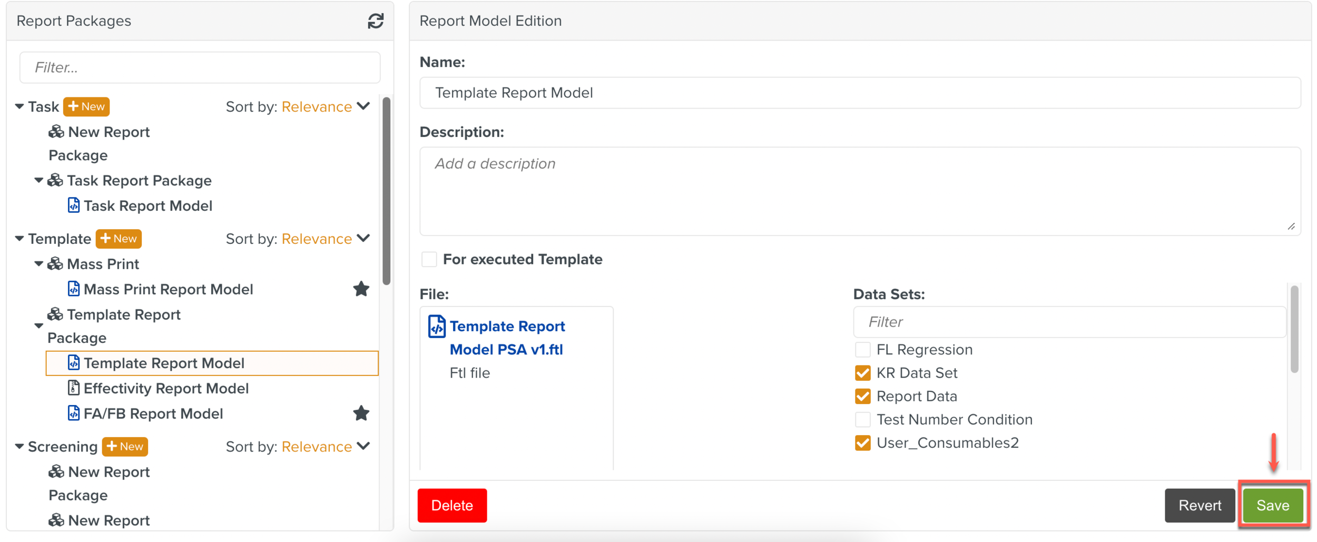Select Mass Print Report Model in the tree
This screenshot has height=542, width=1317.
click(x=168, y=289)
